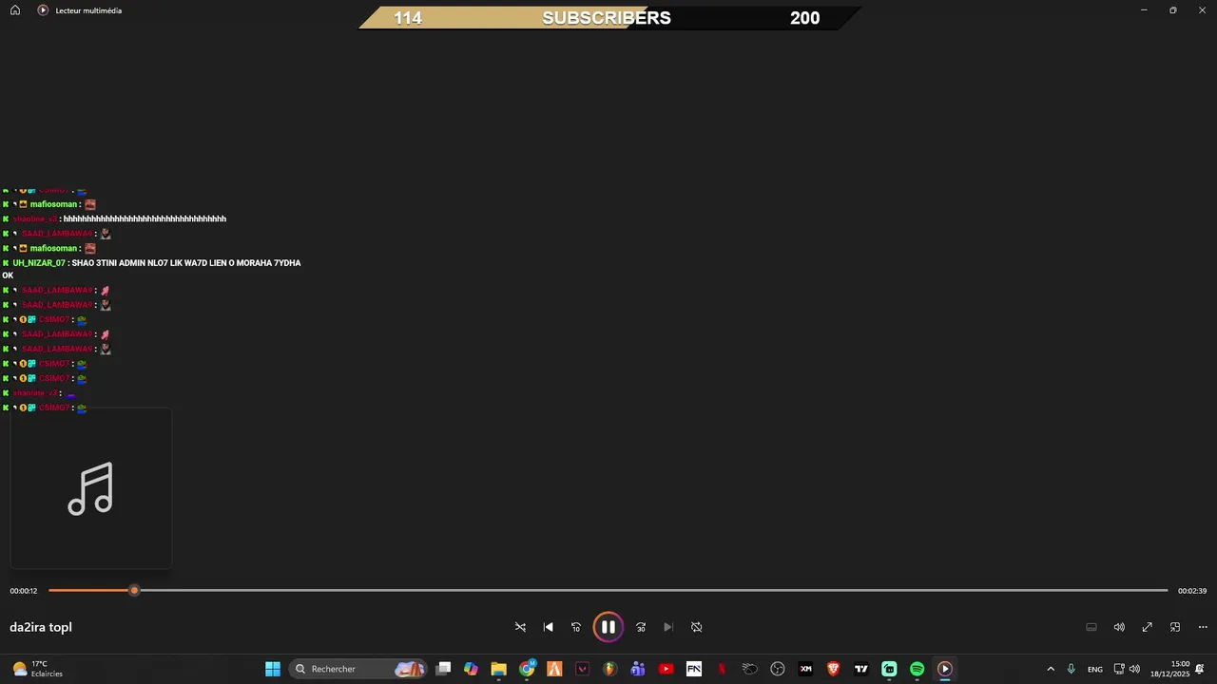Open the volume control
The width and height of the screenshot is (1217, 684).
point(1119,627)
